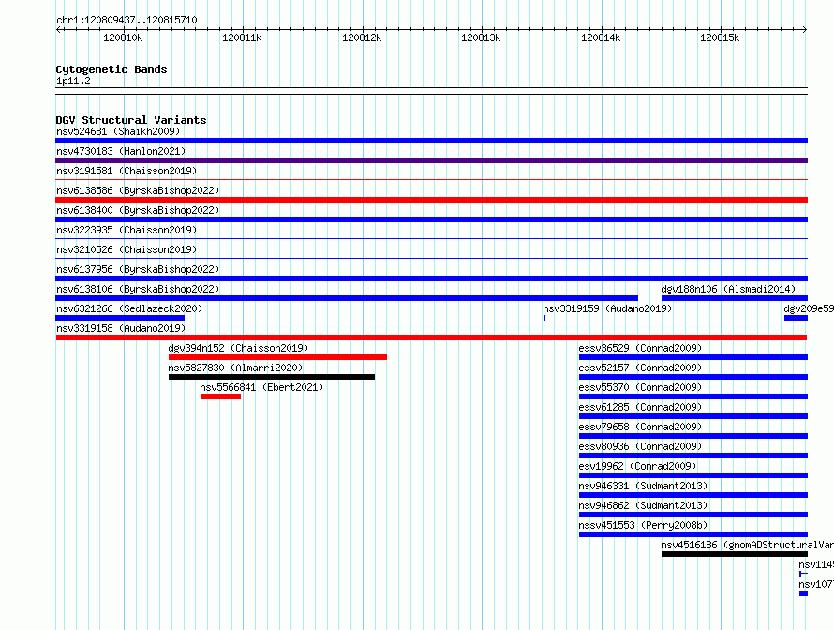The image size is (834, 630).
Task: Click essv52157 (Conrad2009) label
Action: (x=640, y=367)
